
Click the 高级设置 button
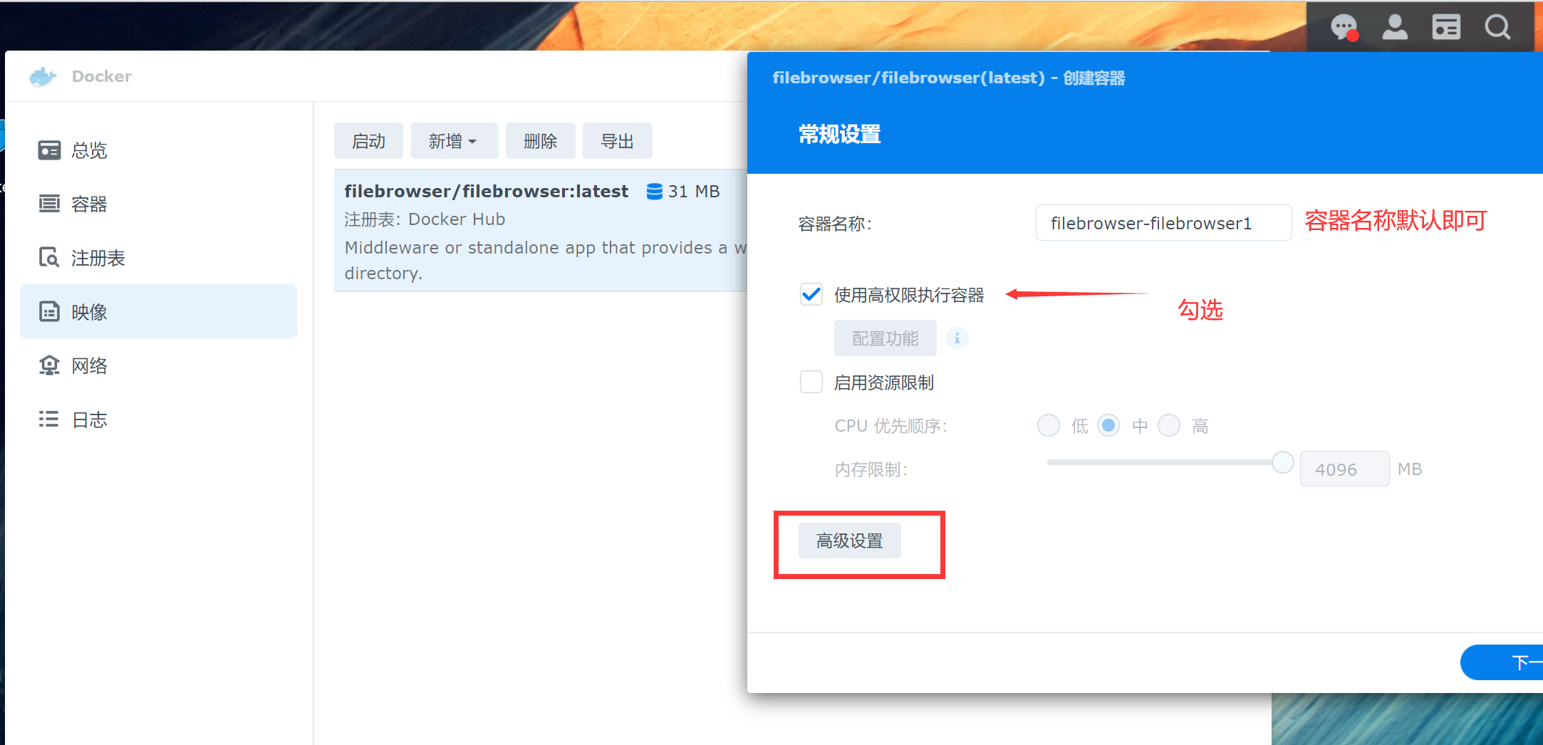click(849, 541)
